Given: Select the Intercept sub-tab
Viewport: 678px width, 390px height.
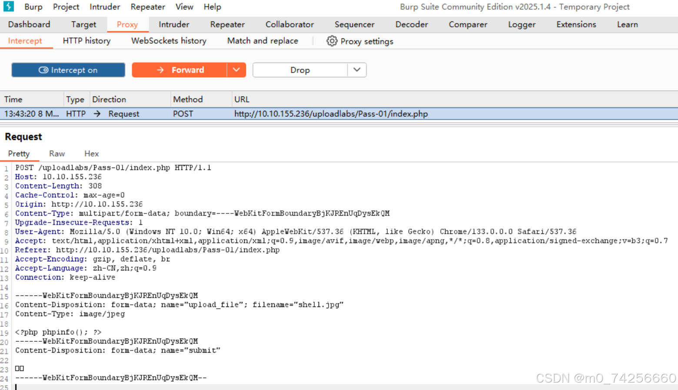Looking at the screenshot, I should (25, 41).
